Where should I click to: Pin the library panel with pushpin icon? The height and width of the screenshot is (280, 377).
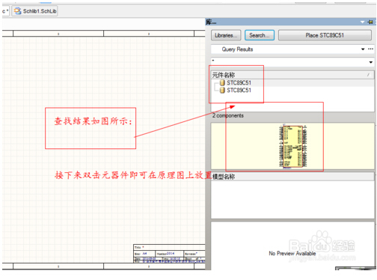click(370, 22)
